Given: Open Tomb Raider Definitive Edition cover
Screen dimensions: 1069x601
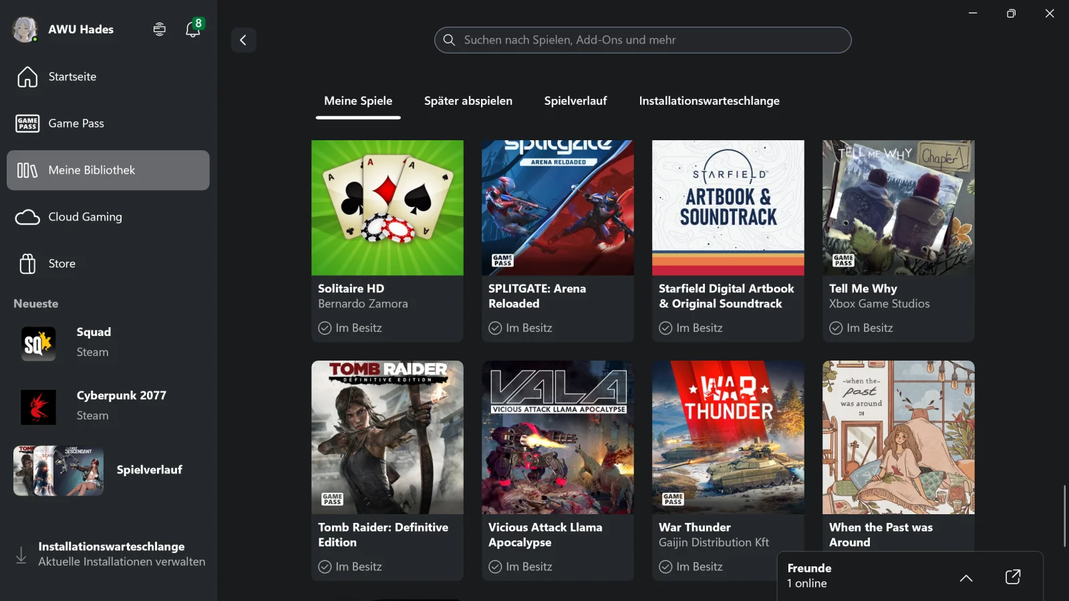Looking at the screenshot, I should point(388,437).
